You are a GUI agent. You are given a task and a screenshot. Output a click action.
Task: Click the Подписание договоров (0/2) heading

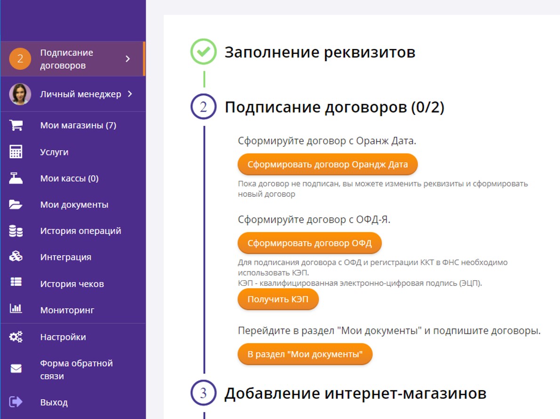335,107
